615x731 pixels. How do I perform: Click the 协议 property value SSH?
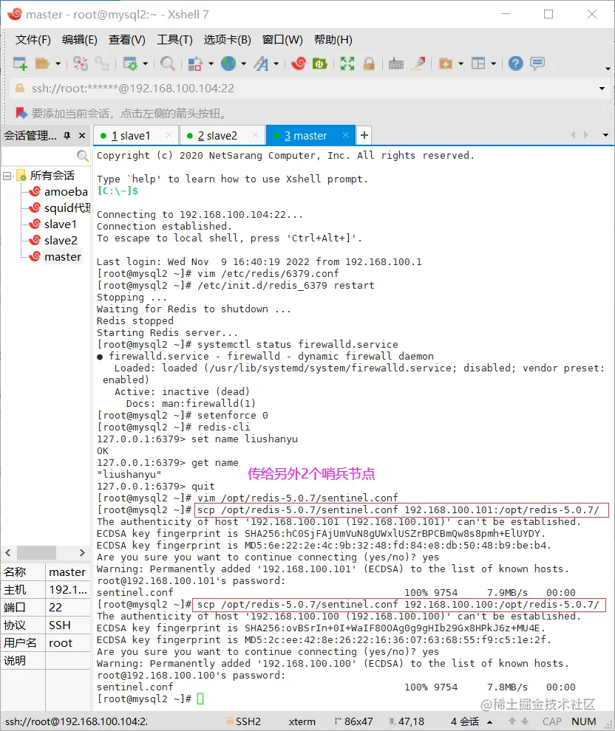point(68,625)
